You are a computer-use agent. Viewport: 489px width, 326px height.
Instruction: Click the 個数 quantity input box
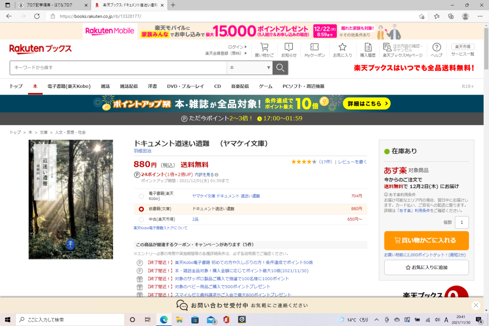point(462,222)
